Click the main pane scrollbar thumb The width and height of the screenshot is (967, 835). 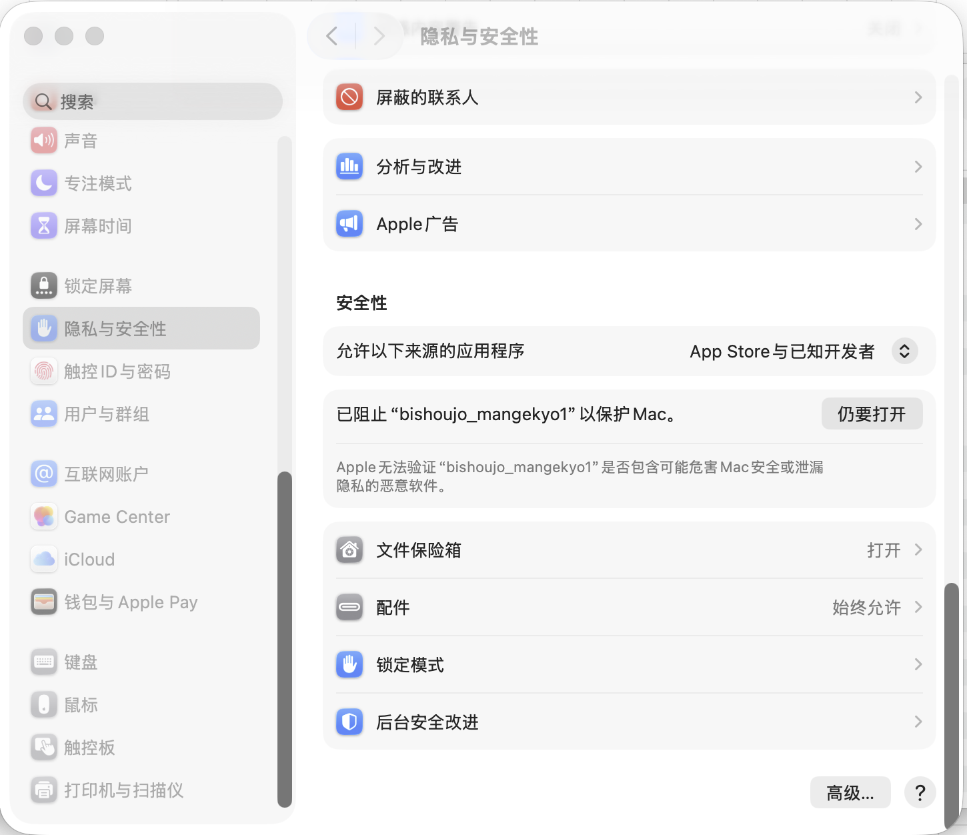(952, 706)
